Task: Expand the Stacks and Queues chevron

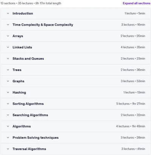Action: [8, 58]
